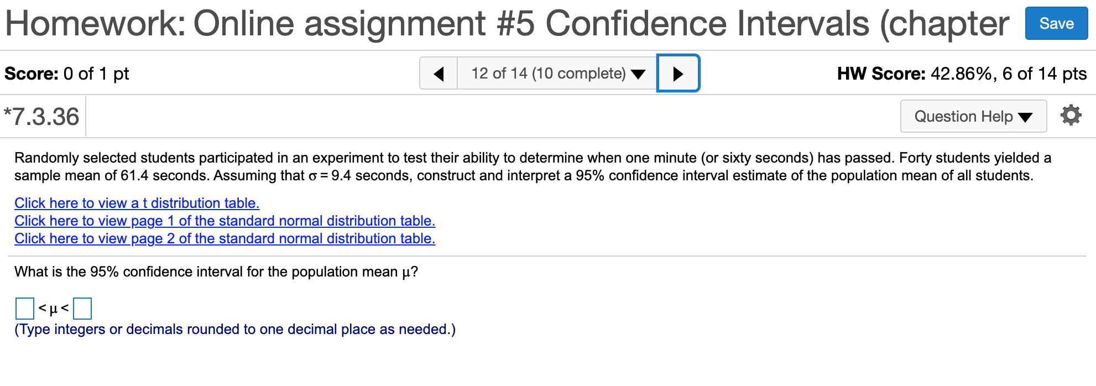Advance to the next question with the forward arrow
Screen dimensions: 1096x386
coord(677,73)
